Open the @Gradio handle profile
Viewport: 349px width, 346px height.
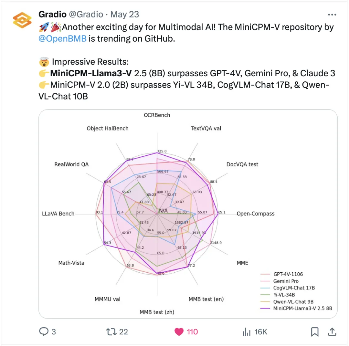click(86, 15)
